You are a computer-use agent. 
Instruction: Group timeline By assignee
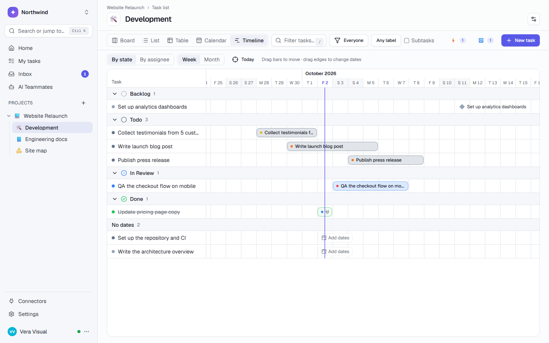coord(154,59)
